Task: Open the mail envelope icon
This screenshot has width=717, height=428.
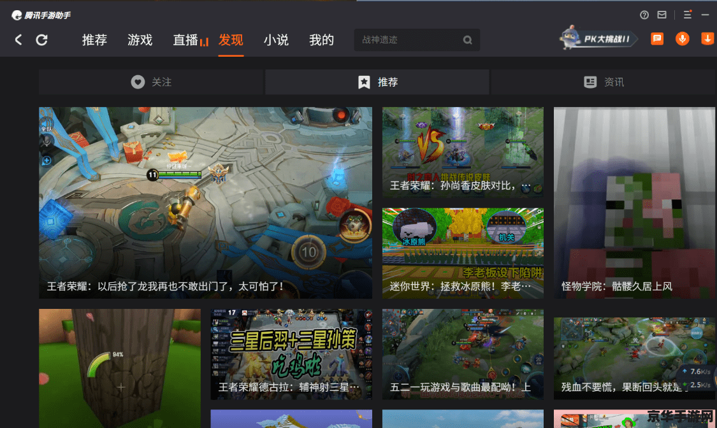Action: (662, 15)
